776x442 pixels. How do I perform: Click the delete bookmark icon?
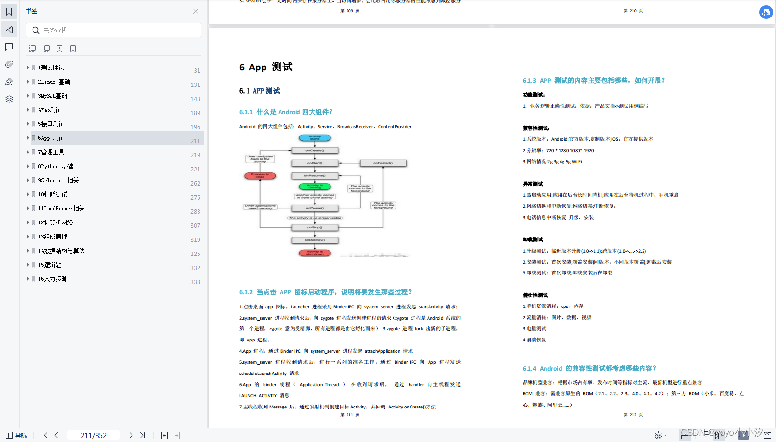click(73, 49)
